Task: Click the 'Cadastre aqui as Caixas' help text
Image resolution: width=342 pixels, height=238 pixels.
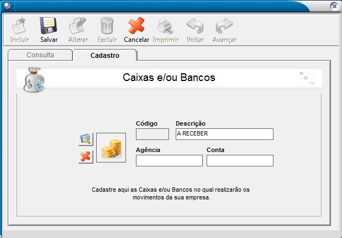Action: (x=171, y=193)
